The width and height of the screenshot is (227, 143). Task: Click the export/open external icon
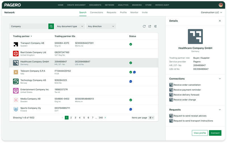pyautogui.click(x=150, y=26)
